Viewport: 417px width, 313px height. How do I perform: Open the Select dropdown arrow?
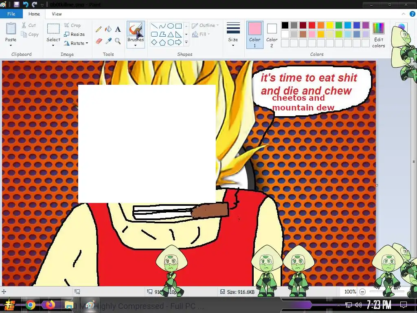click(x=53, y=46)
